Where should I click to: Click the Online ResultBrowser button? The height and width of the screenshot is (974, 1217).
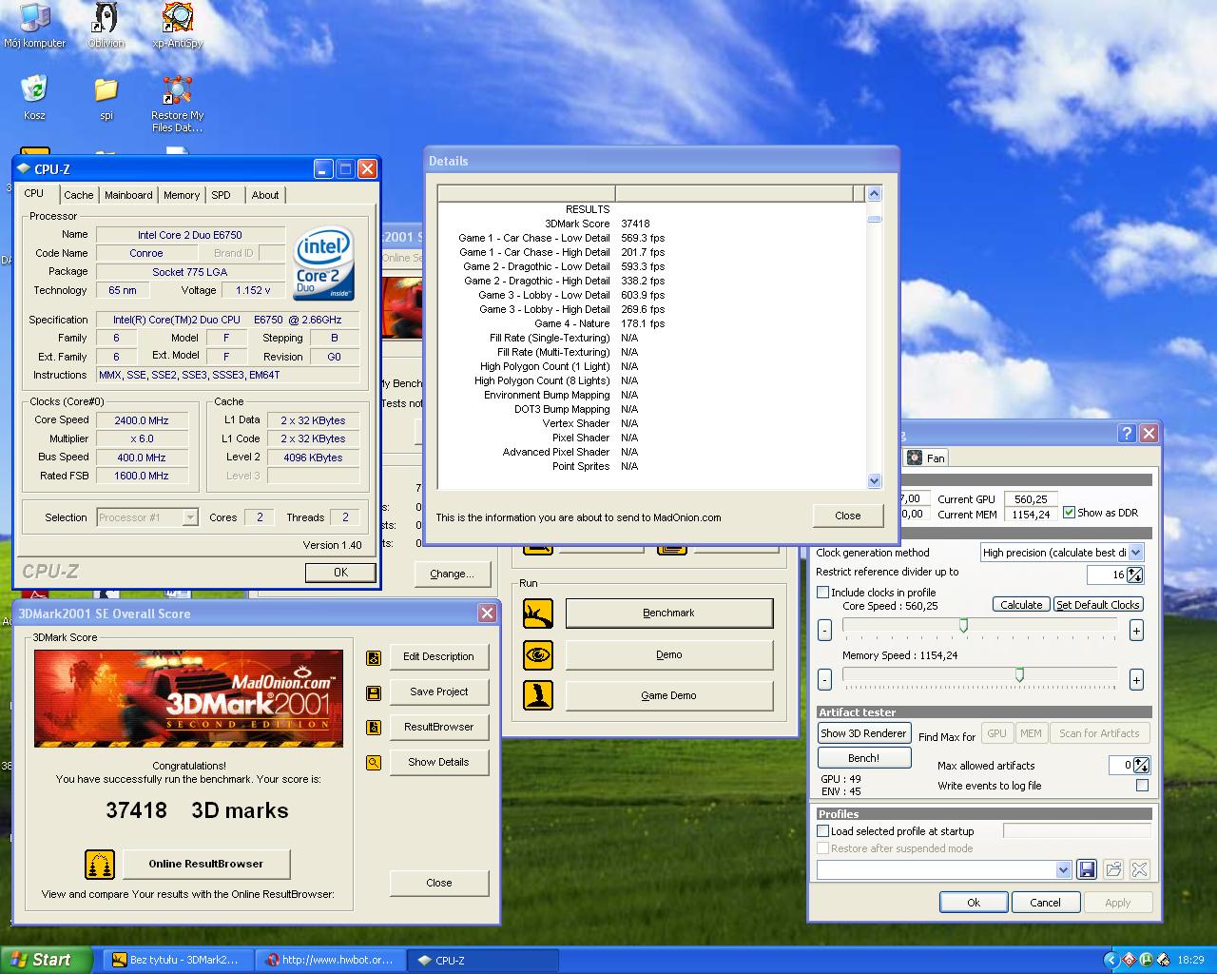click(205, 865)
